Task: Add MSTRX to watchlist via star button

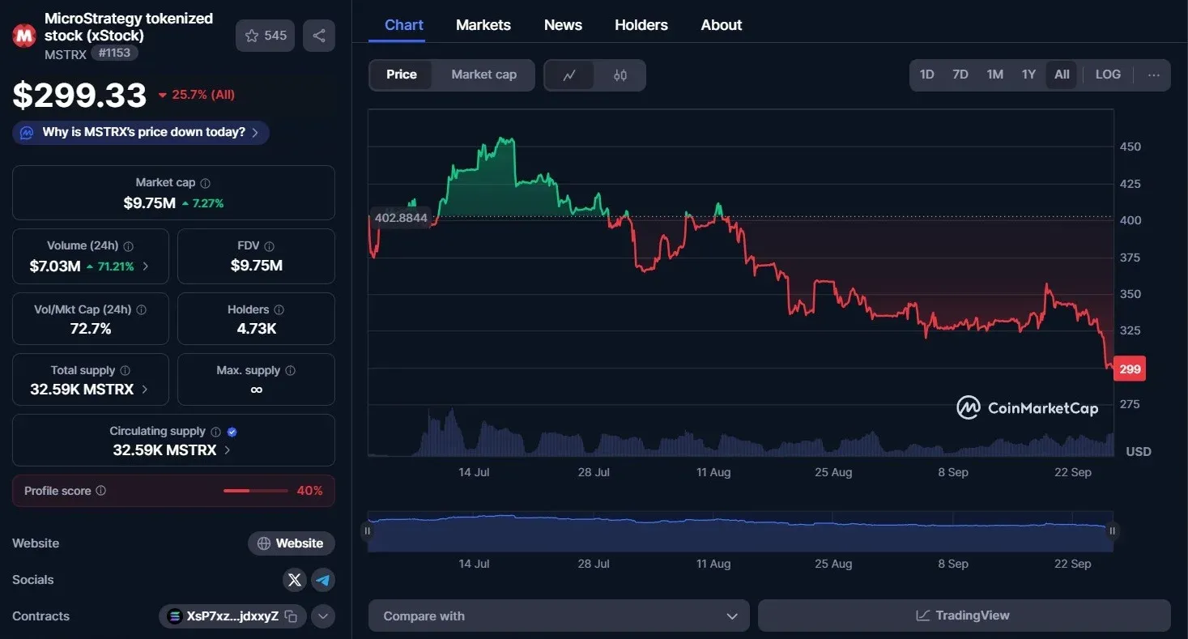Action: click(265, 36)
